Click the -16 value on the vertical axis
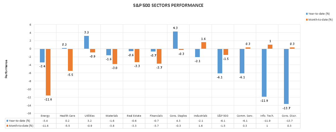Screen dimensions: 336x132 coord(29,113)
